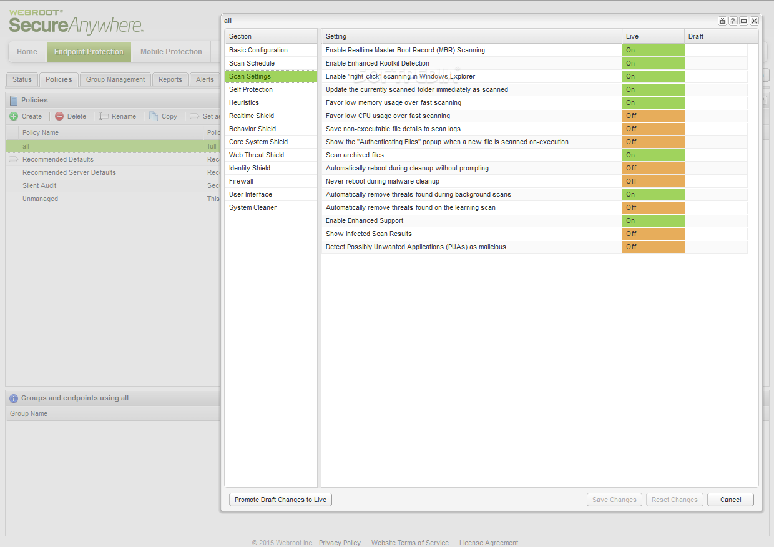774x547 pixels.
Task: Click the Live column header
Action: (x=653, y=36)
